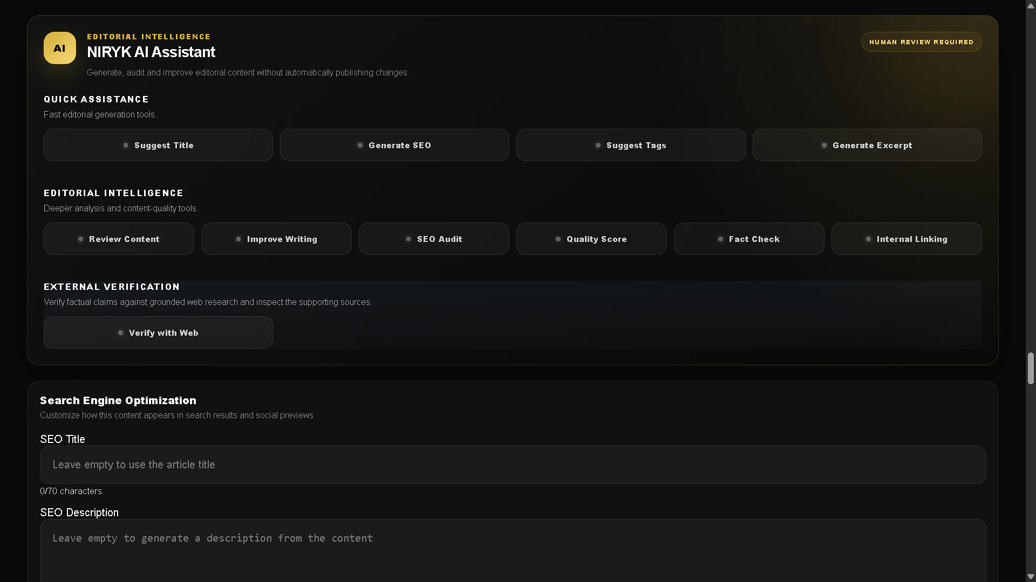
Task: Click the page scrollbar thumb
Action: point(1031,369)
